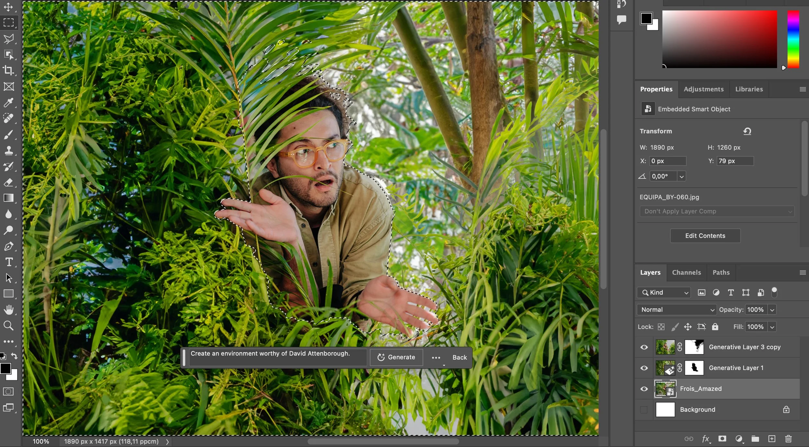Switch to the Channels tab

coord(686,272)
